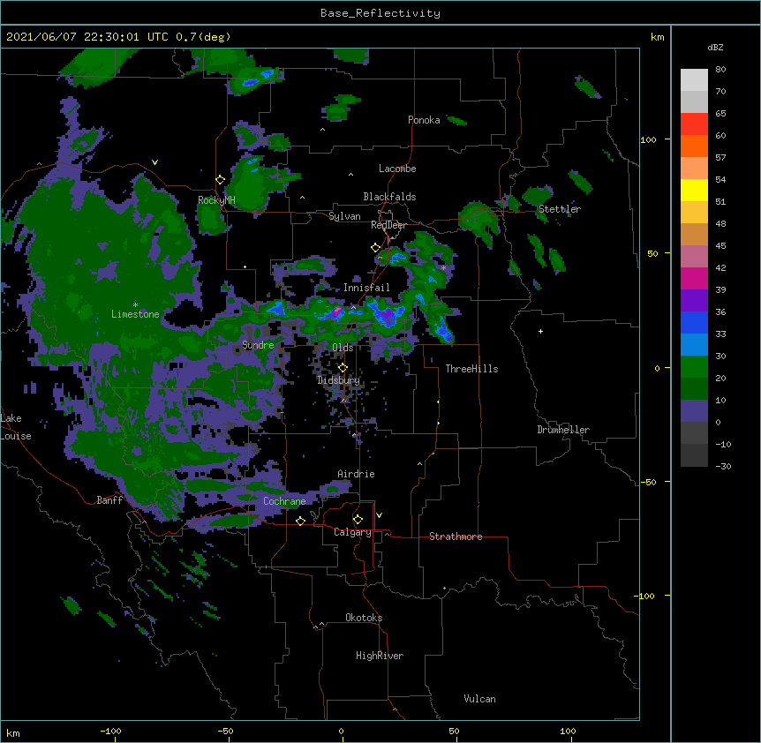This screenshot has width=761, height=743.
Task: Click the RockyMH label
Action: pyautogui.click(x=216, y=200)
